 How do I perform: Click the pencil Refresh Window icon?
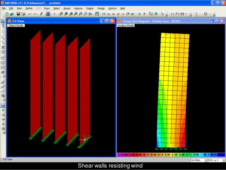(41, 14)
